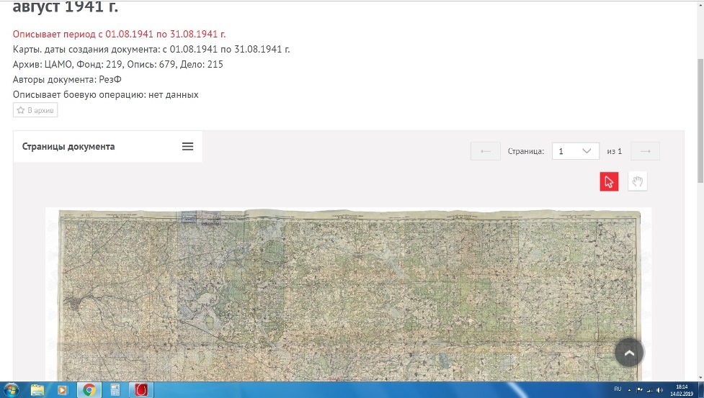Click the Страницы документа panel header
The height and width of the screenshot is (398, 704).
point(68,147)
